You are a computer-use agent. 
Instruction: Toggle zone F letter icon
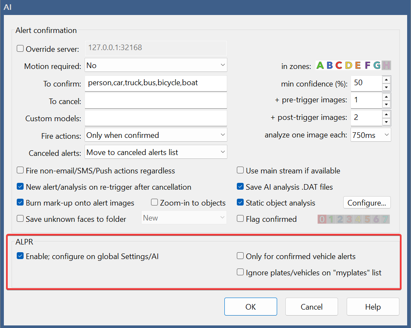pos(368,66)
